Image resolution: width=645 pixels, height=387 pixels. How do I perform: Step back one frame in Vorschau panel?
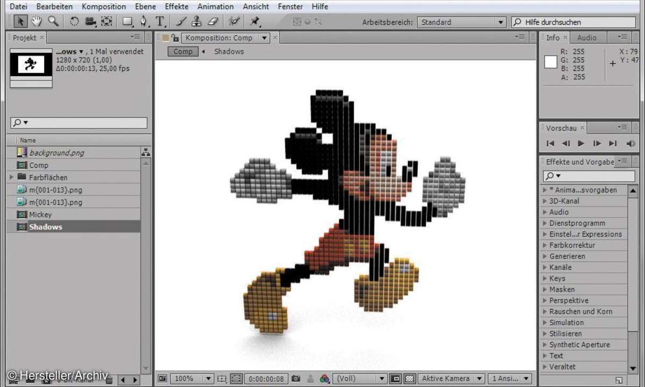[x=565, y=144]
